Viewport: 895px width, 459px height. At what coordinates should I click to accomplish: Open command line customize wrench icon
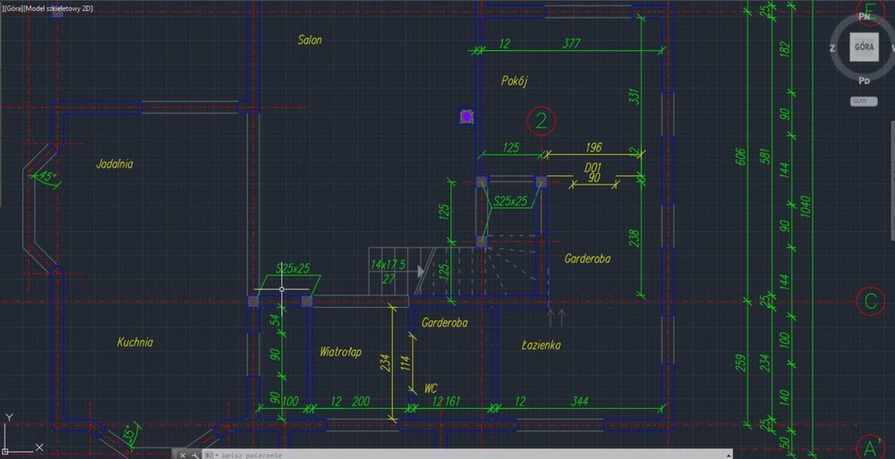pos(195,454)
